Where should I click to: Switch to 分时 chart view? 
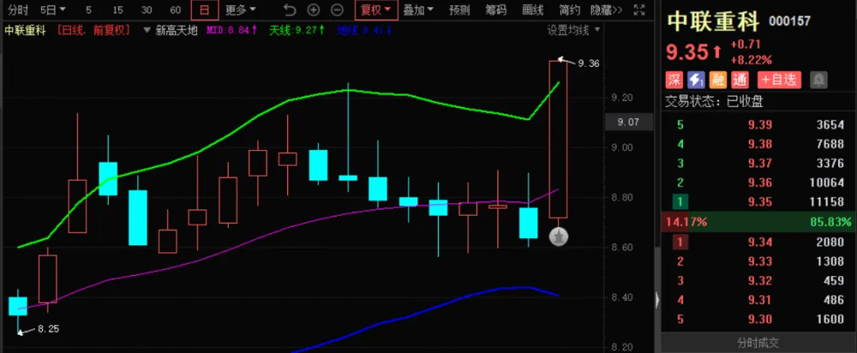17,10
